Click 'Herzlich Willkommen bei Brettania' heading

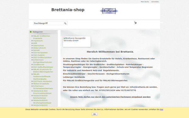pos(110,52)
